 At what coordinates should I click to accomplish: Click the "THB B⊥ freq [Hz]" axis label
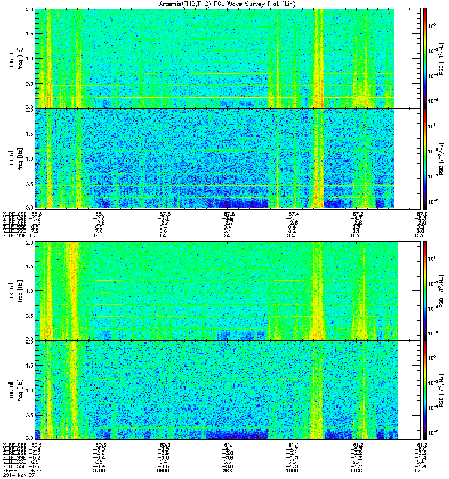coord(16,59)
